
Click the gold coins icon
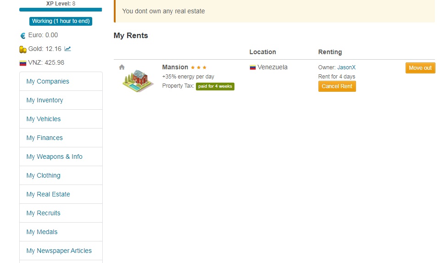(23, 49)
